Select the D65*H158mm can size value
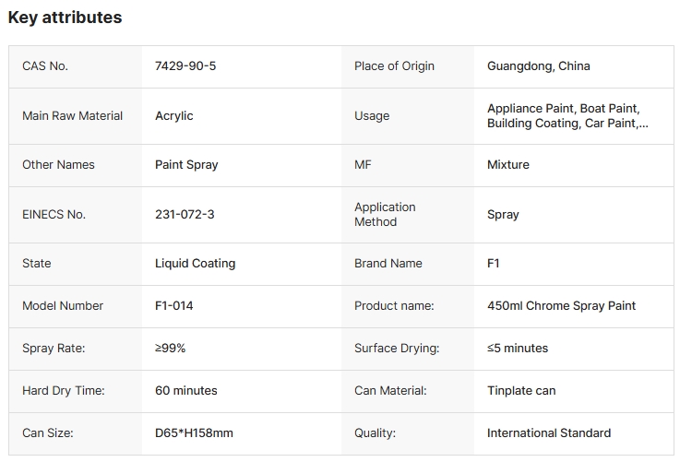680x462 pixels. [x=194, y=433]
